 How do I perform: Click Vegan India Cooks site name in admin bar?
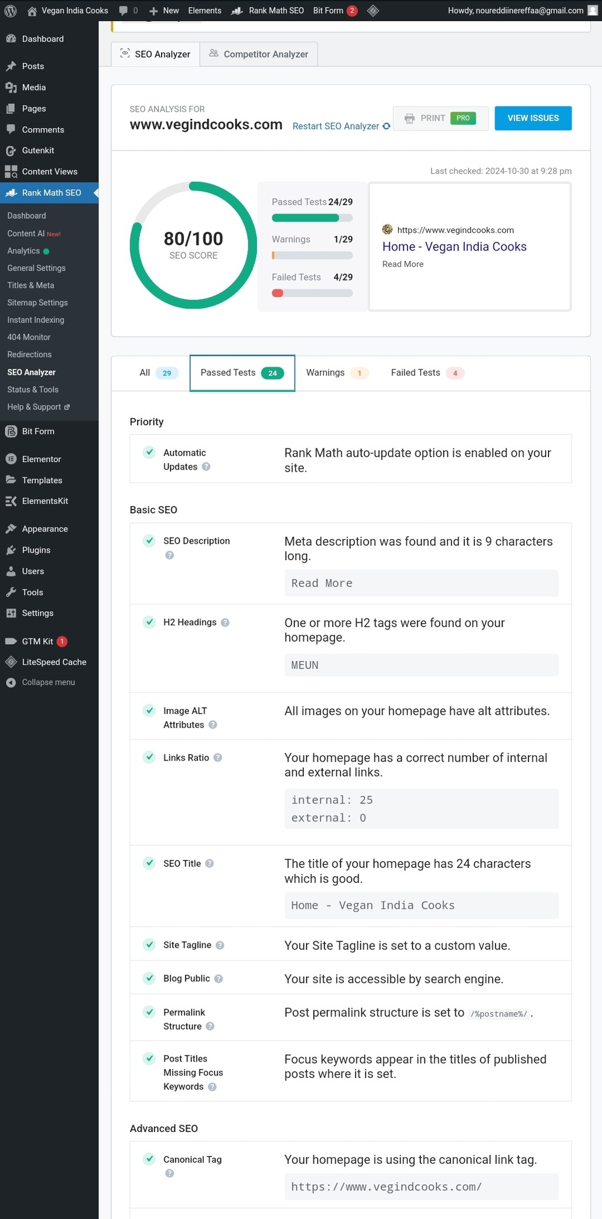point(68,11)
